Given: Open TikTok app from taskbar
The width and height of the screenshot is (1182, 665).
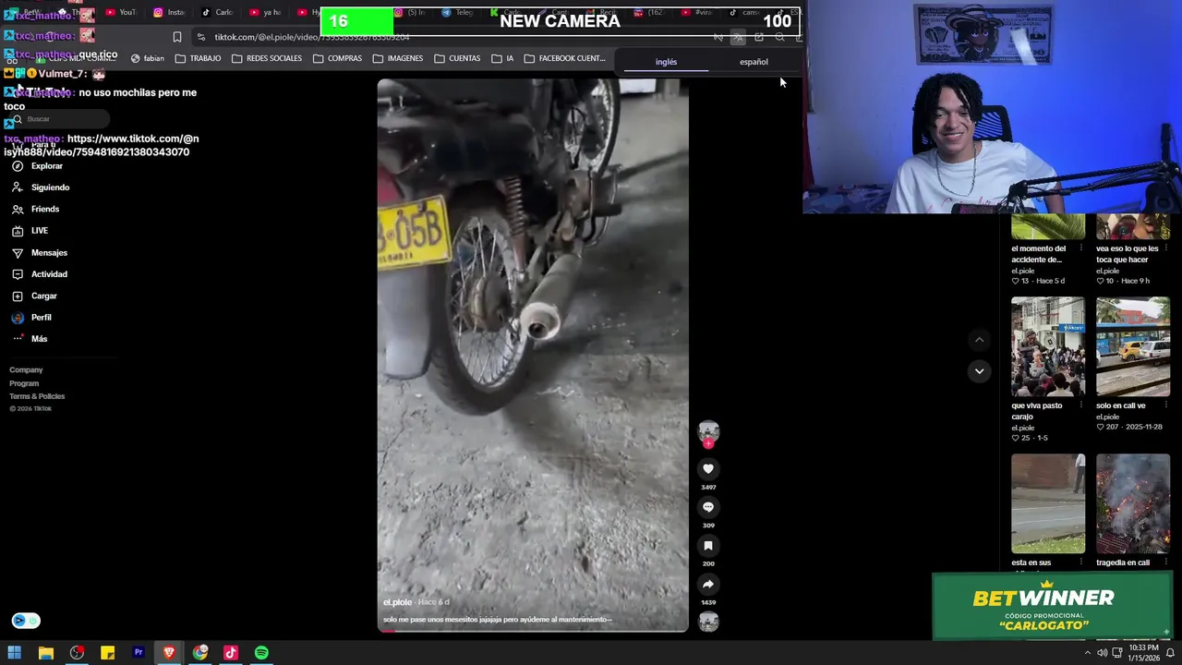Looking at the screenshot, I should pos(231,653).
